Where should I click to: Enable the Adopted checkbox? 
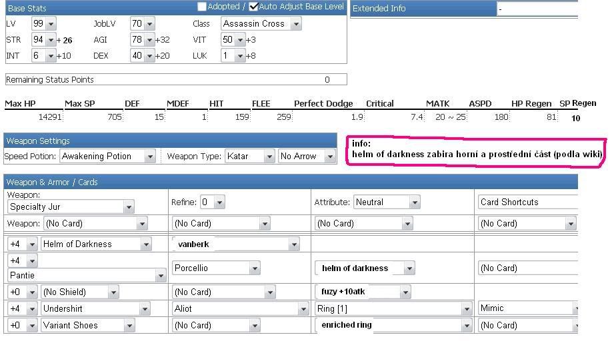202,7
